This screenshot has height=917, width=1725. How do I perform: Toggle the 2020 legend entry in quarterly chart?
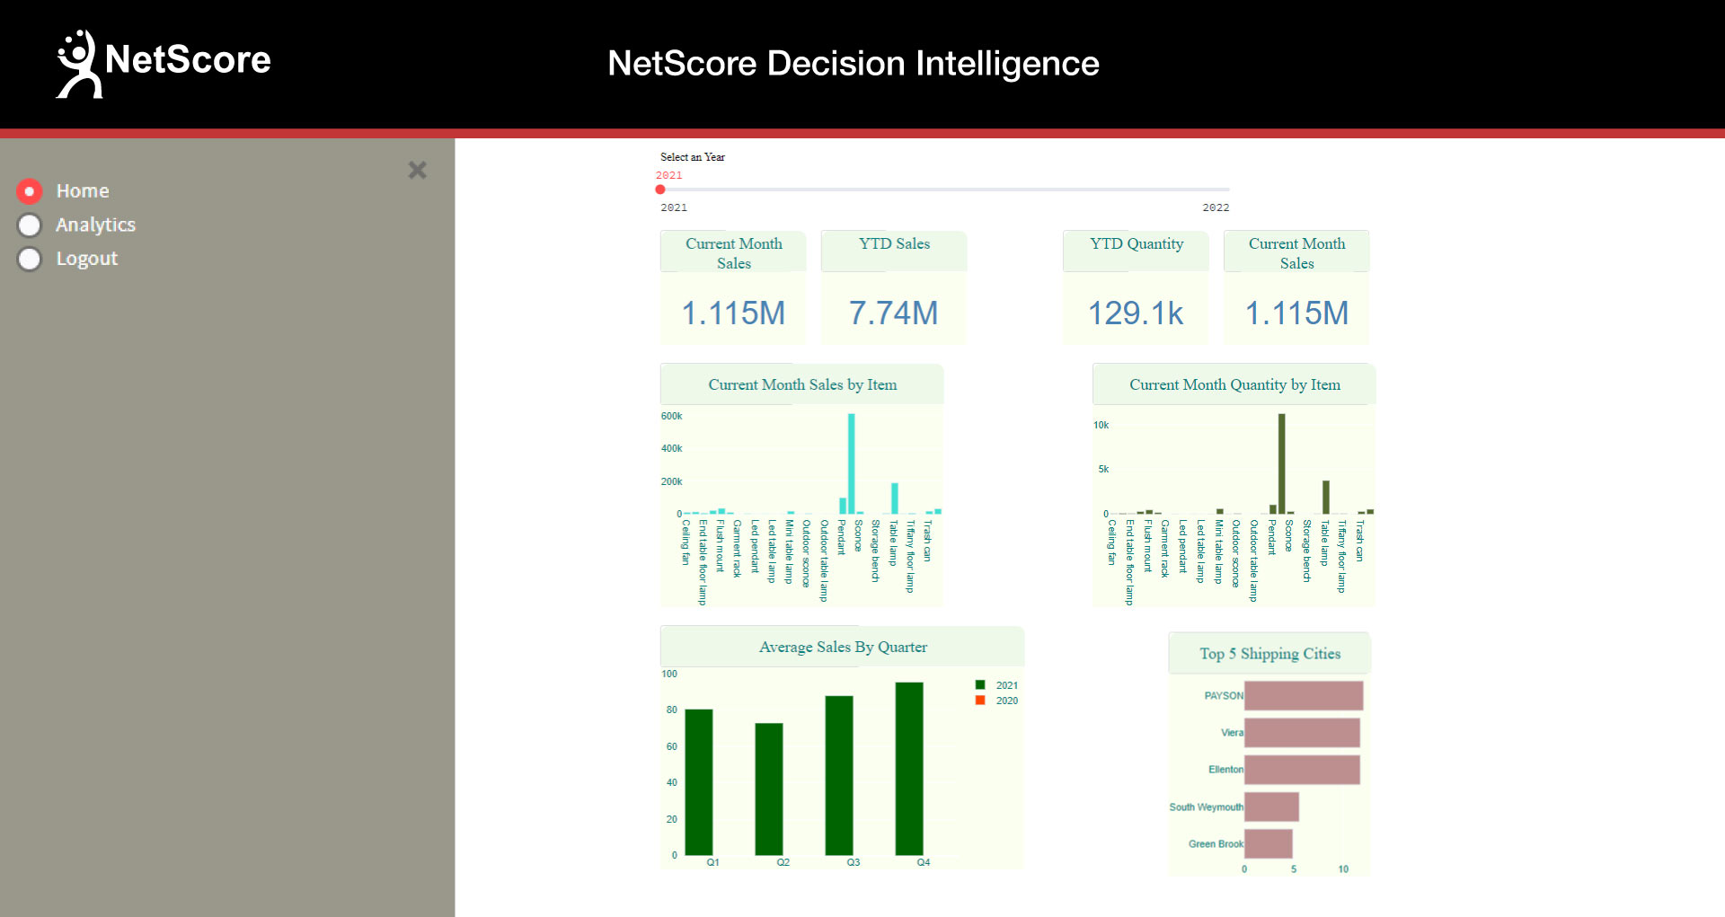coord(996,701)
